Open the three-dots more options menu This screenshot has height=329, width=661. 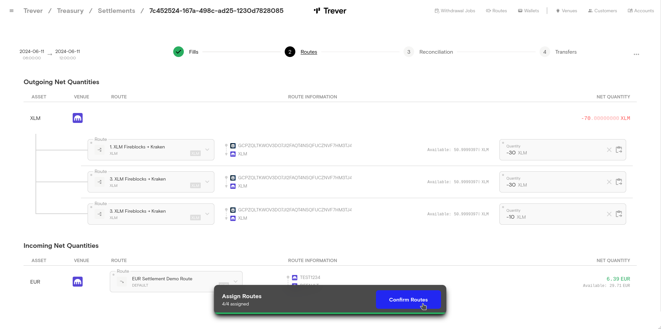[x=636, y=54]
